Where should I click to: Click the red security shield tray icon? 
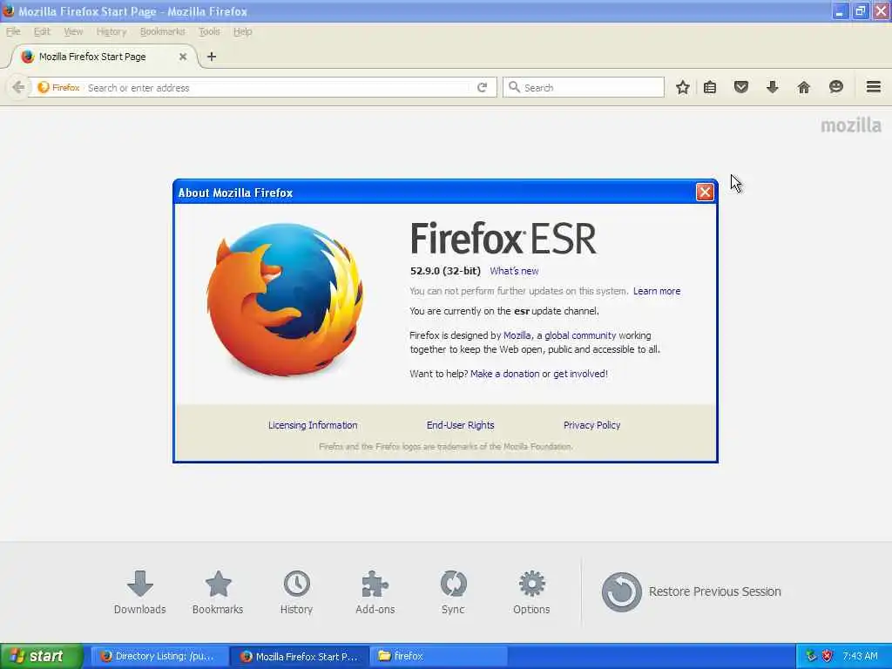point(828,656)
